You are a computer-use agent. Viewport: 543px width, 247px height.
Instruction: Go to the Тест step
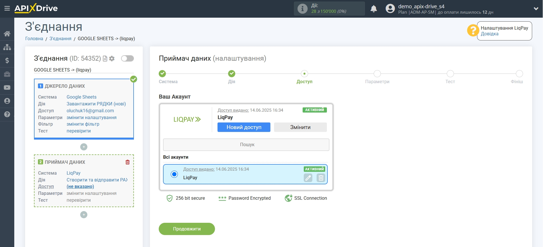pyautogui.click(x=450, y=74)
